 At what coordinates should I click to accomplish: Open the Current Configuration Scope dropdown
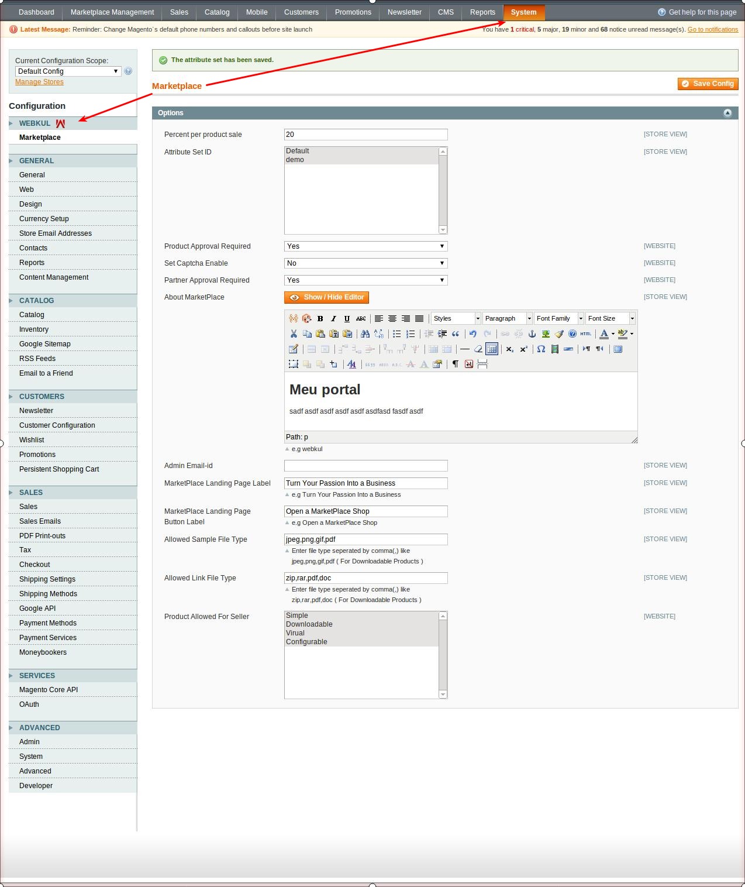tap(68, 71)
